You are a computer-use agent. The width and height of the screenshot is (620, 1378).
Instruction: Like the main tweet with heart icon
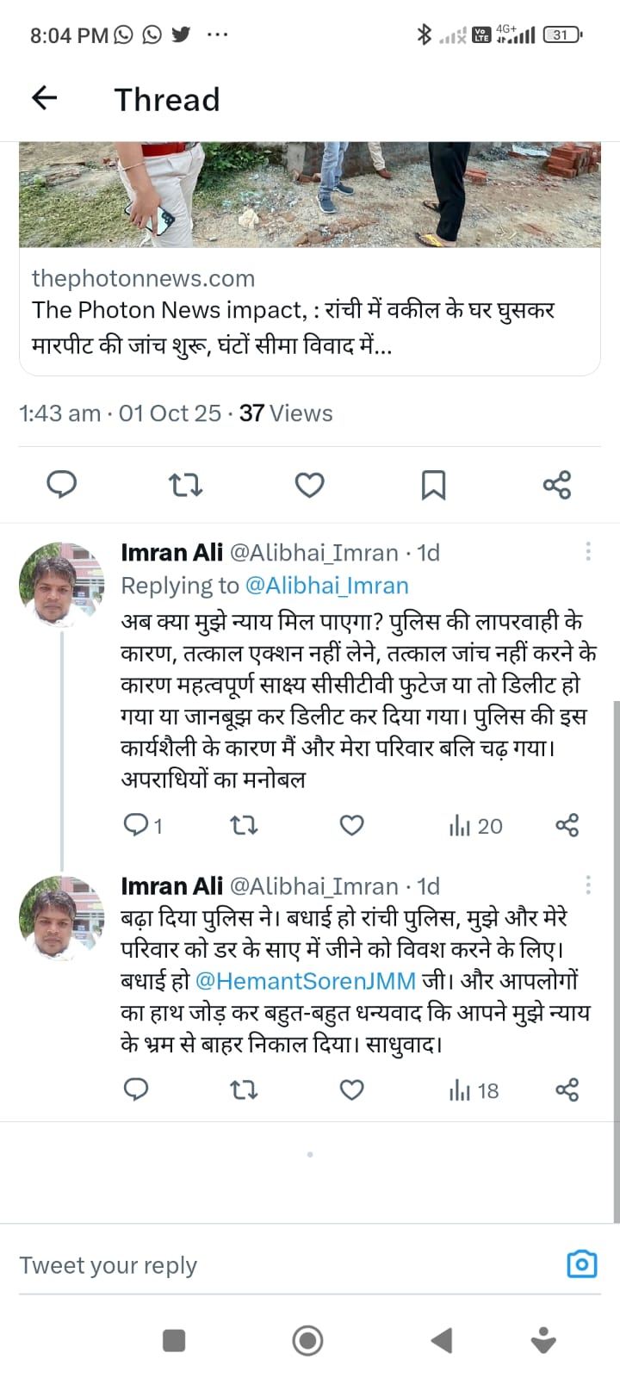(x=309, y=485)
